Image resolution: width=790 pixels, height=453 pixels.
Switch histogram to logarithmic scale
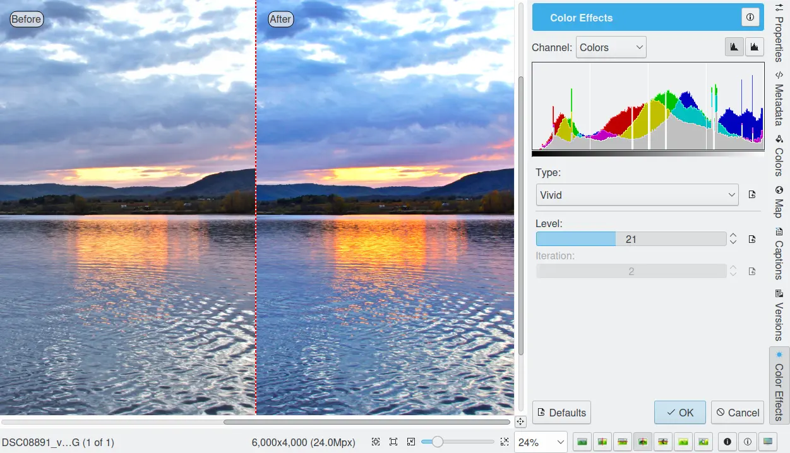(754, 47)
